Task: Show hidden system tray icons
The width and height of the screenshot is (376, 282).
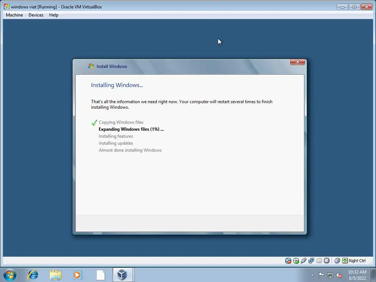Action: 312,275
